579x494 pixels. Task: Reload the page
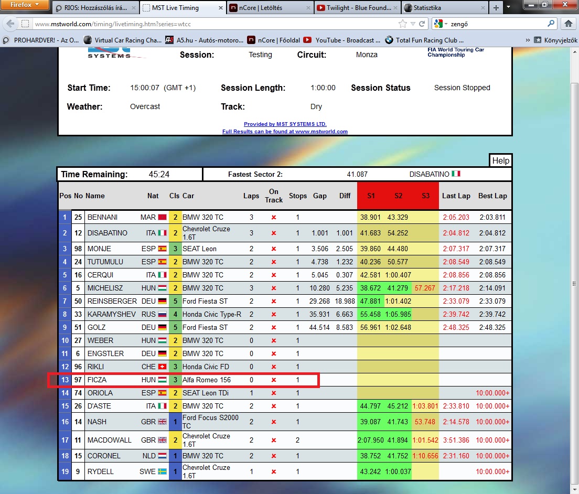coord(422,24)
